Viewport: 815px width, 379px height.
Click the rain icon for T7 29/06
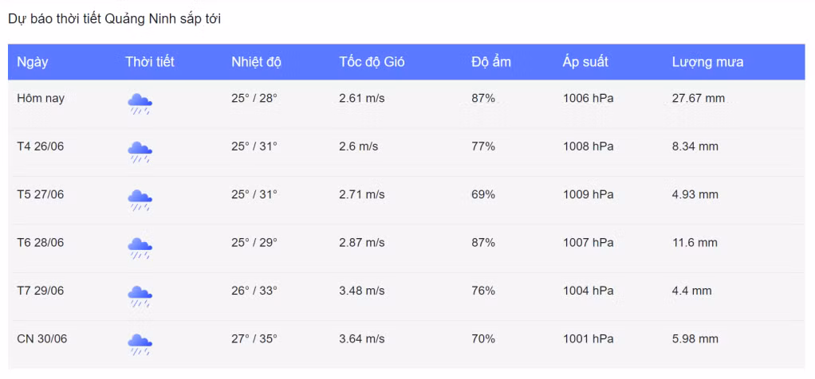(x=140, y=296)
